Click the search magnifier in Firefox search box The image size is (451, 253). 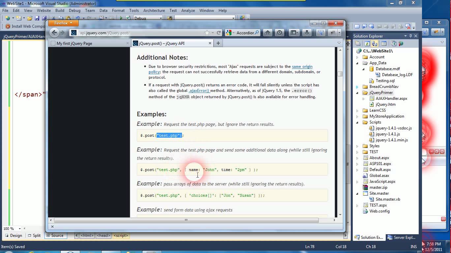(x=257, y=33)
